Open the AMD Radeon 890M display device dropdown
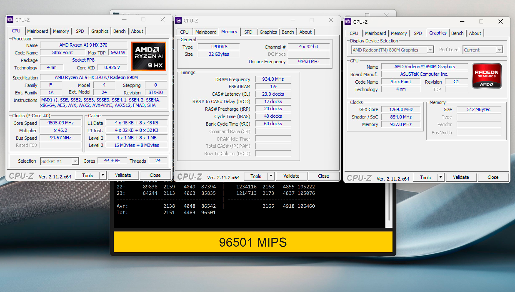 point(430,50)
